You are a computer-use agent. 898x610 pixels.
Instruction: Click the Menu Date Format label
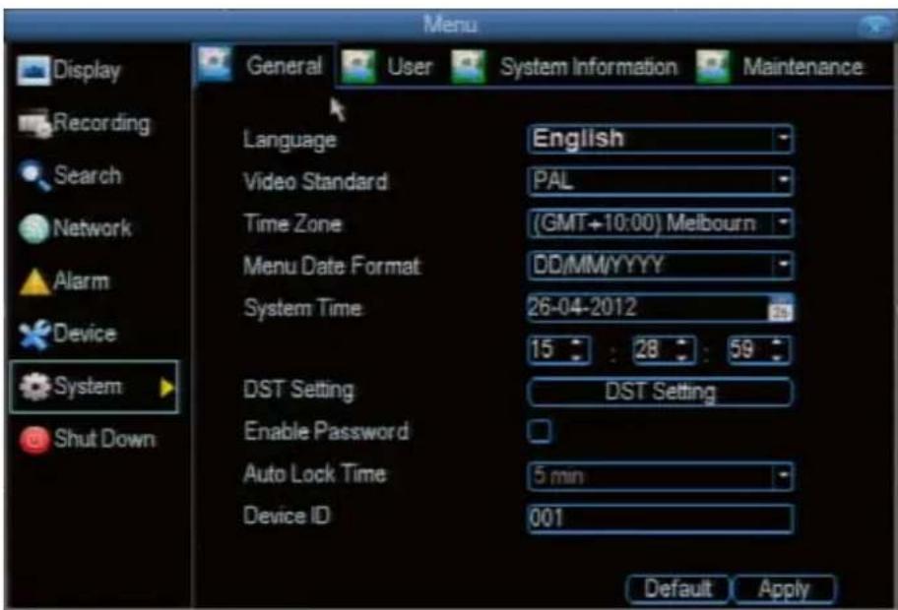coord(332,266)
